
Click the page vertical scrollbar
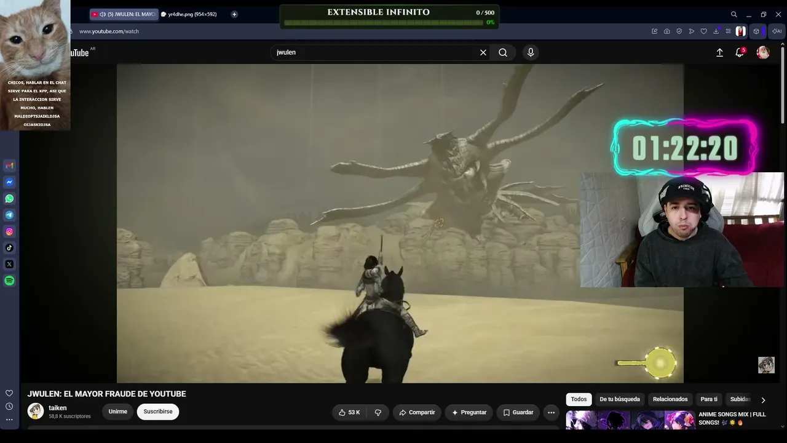(783, 86)
